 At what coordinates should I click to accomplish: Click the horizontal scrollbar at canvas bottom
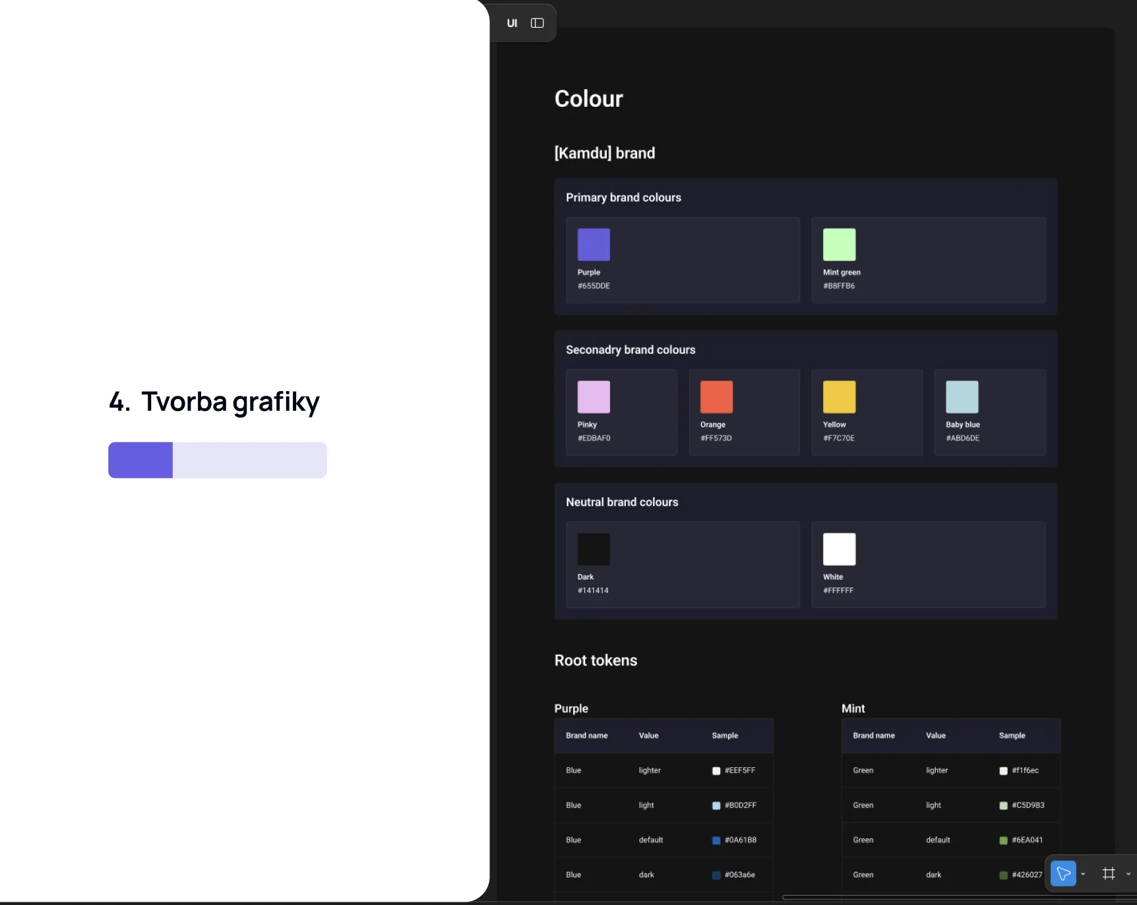(x=959, y=897)
